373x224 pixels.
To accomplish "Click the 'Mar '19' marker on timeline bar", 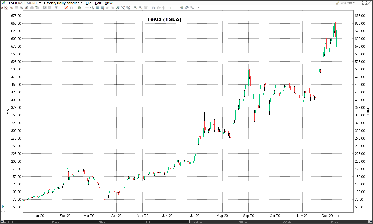I will point(56,222).
